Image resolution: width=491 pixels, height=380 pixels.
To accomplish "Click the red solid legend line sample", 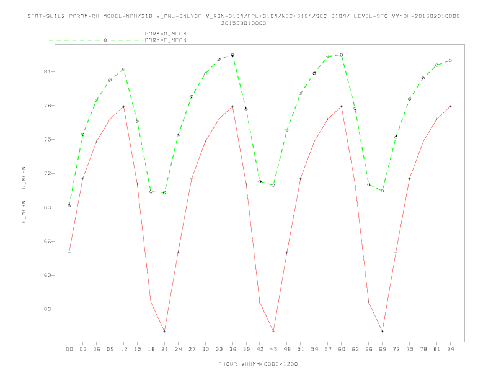I will [96, 34].
